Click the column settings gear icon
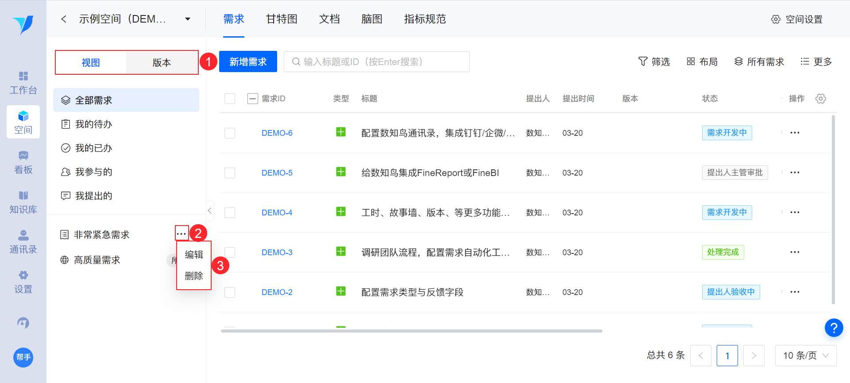This screenshot has width=850, height=383. pyautogui.click(x=820, y=99)
